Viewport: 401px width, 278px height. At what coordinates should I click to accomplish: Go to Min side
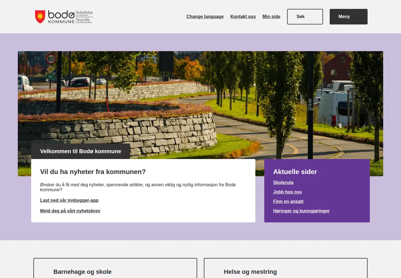(271, 17)
